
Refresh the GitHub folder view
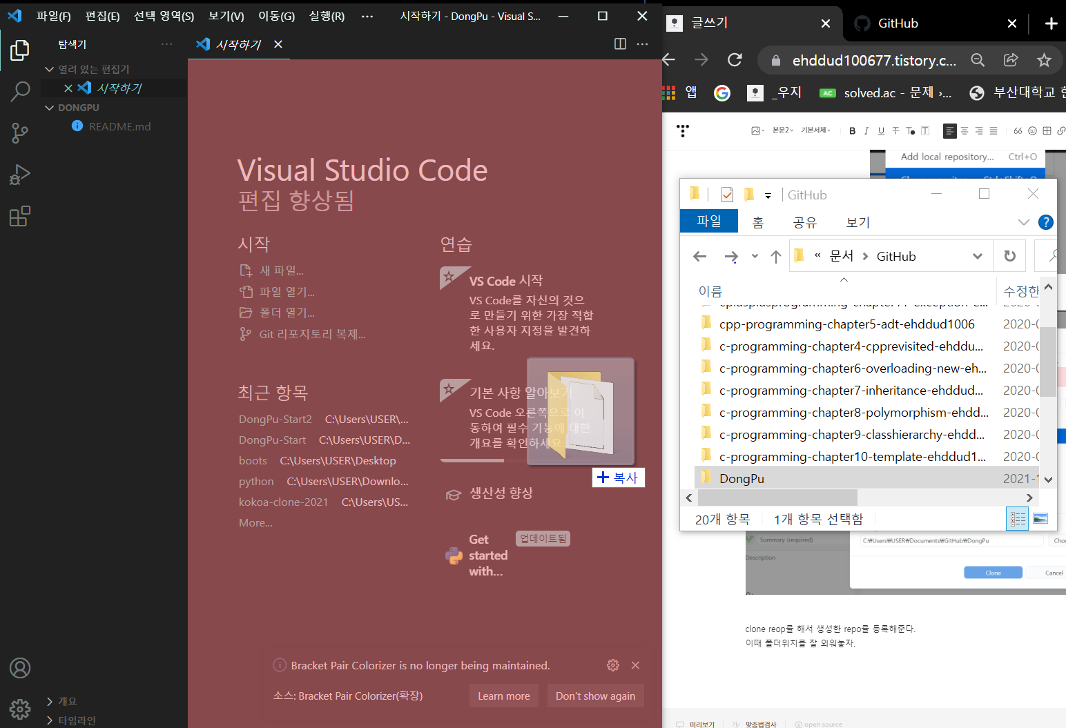click(1009, 256)
